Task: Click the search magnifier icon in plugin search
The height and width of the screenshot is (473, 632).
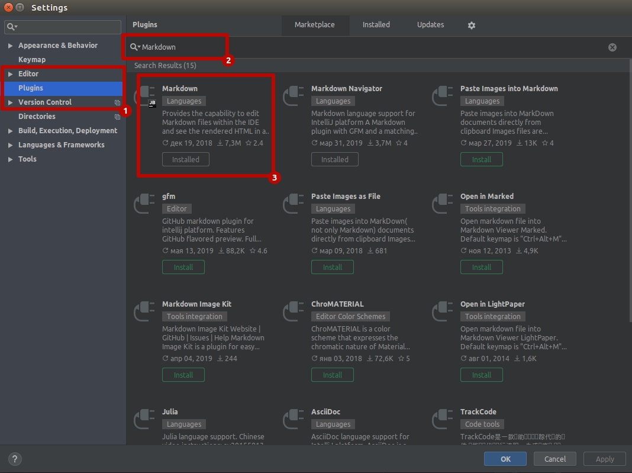Action: coord(134,47)
